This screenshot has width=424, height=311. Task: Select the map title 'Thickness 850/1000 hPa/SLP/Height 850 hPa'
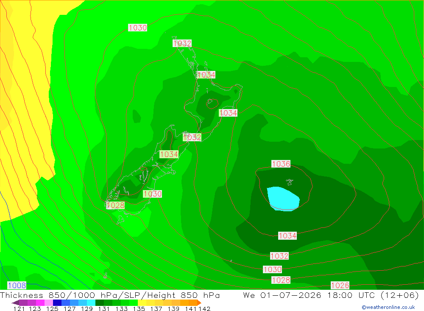click(x=110, y=295)
